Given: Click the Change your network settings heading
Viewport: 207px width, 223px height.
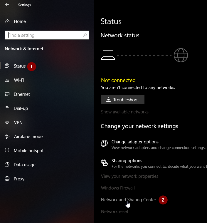Looking at the screenshot, I should pyautogui.click(x=139, y=126).
